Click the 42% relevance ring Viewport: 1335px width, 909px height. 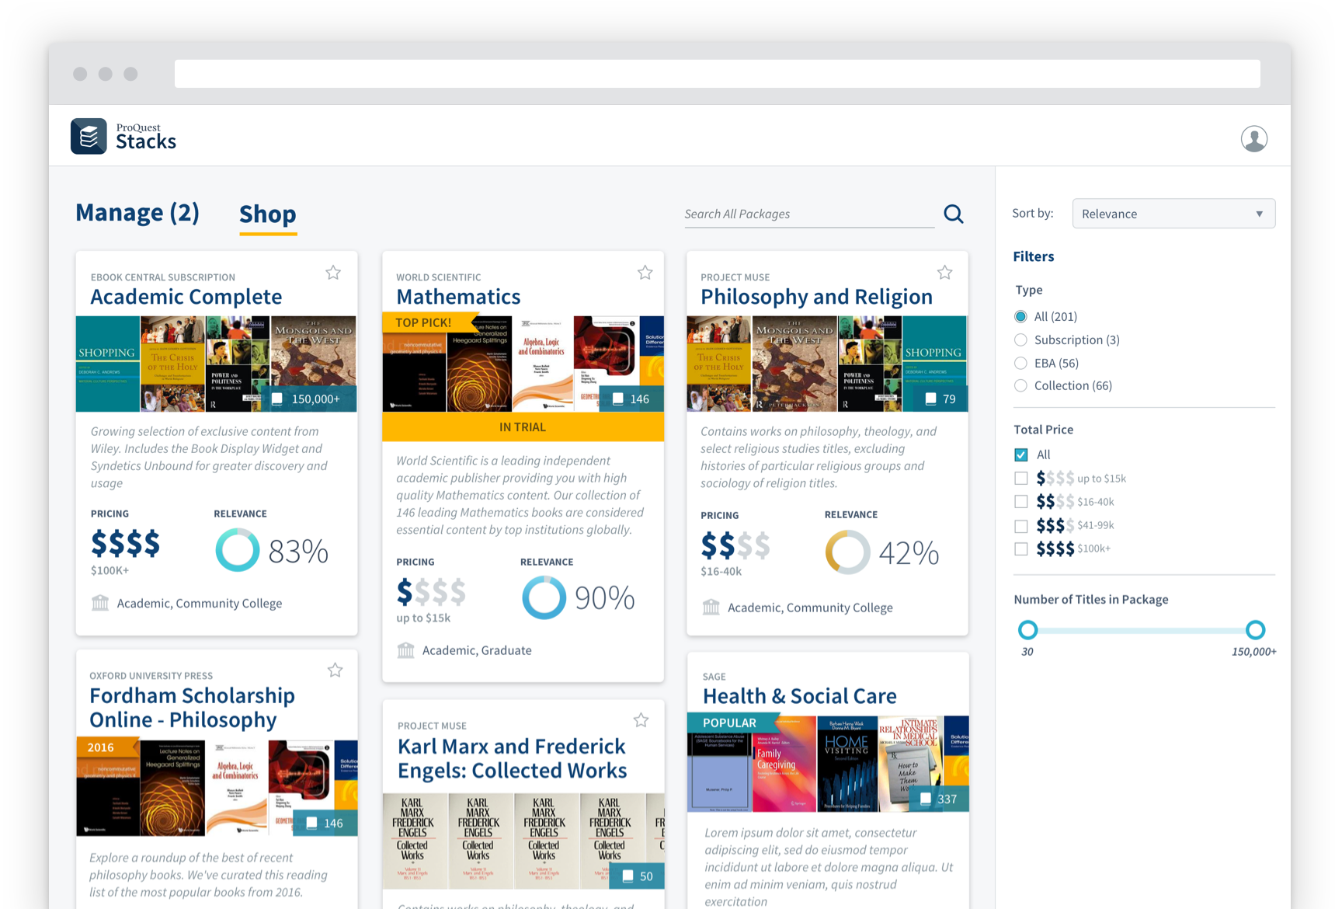coord(847,552)
